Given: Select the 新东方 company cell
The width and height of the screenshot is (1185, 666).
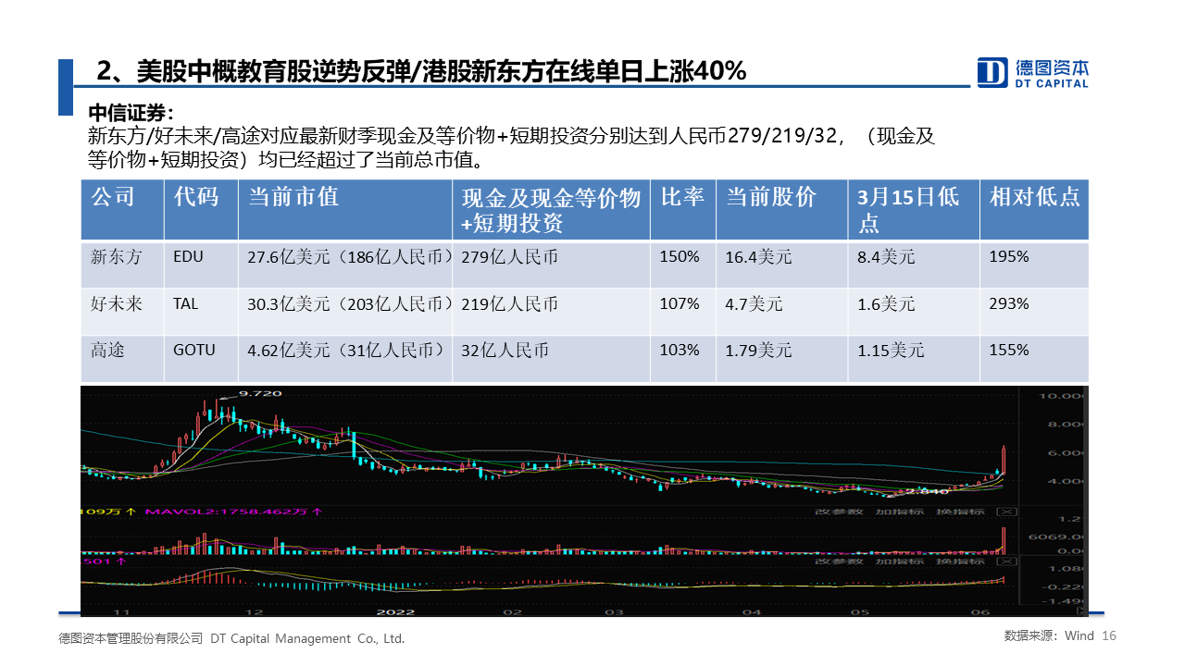Looking at the screenshot, I should 122,264.
